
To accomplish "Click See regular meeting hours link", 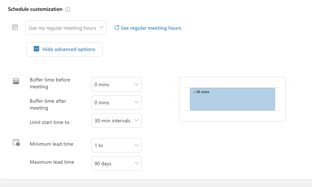I will coord(151,28).
